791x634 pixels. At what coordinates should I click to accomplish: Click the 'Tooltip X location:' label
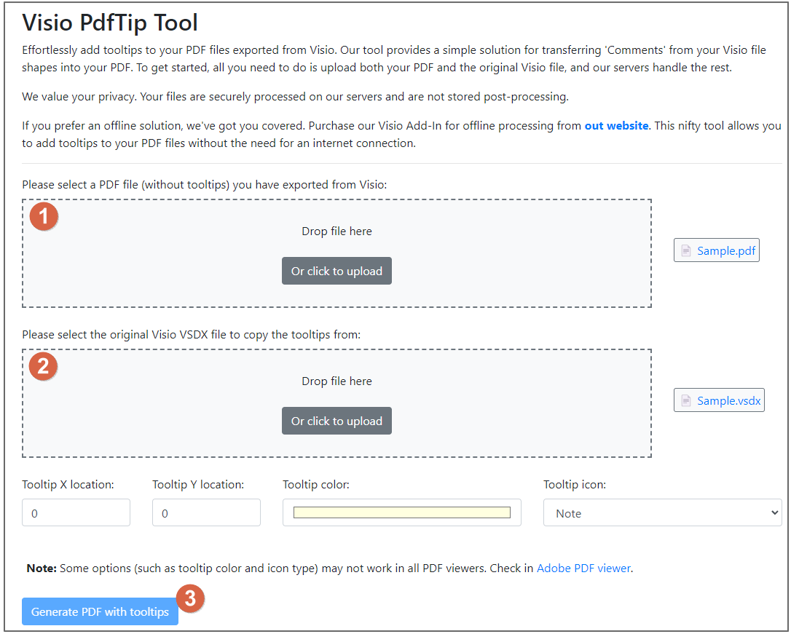(68, 484)
